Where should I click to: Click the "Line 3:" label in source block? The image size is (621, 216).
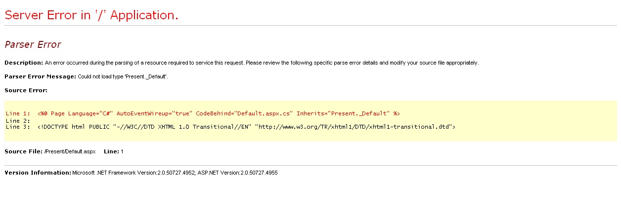point(18,127)
